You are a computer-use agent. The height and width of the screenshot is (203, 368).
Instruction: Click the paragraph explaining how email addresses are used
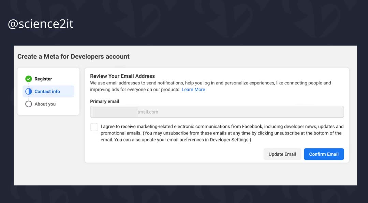[x=210, y=83]
